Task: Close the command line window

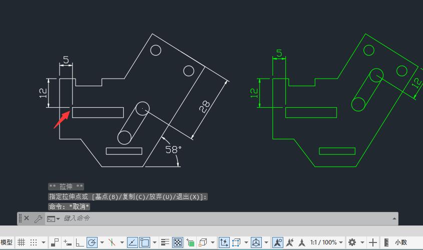Action: (x=27, y=218)
